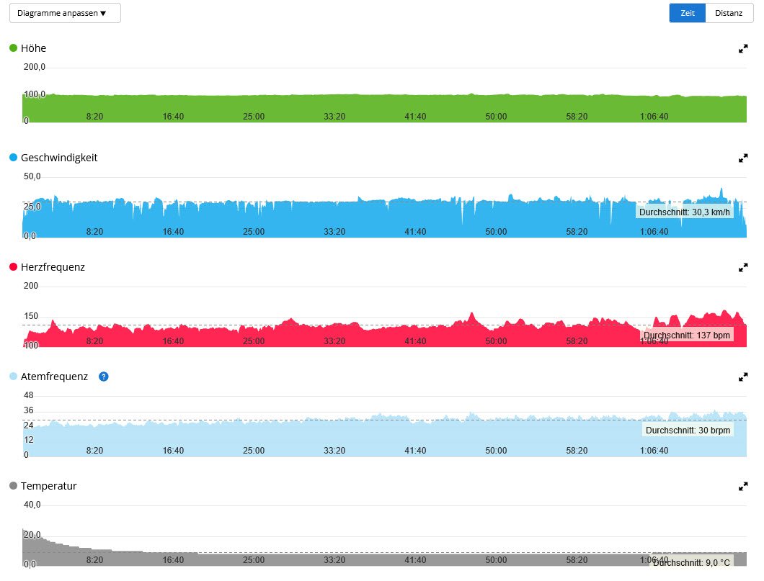Switch chart axis to Zeit
The height and width of the screenshot is (581, 764).
click(x=687, y=13)
